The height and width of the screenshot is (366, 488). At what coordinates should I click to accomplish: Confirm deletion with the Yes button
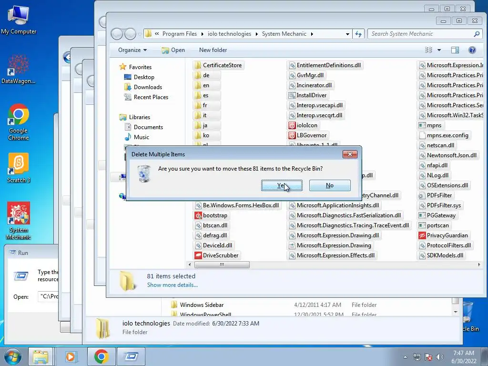pos(282,185)
